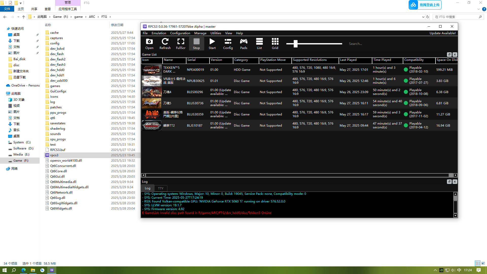Click the 拖拽至此上传 upload button
The width and height of the screenshot is (487, 274).
(x=425, y=5)
